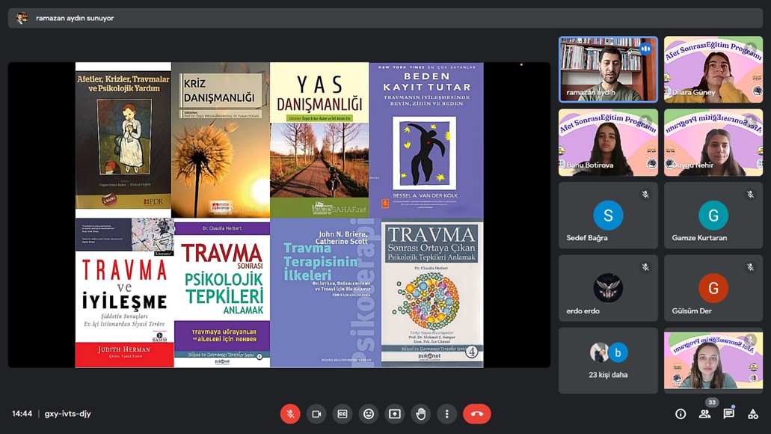The width and height of the screenshot is (771, 434).
Task: Select your self-view video tile at the bottom
Action: [x=713, y=361]
